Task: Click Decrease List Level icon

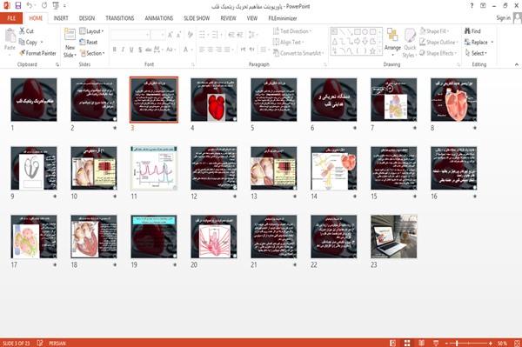Action: (231, 35)
